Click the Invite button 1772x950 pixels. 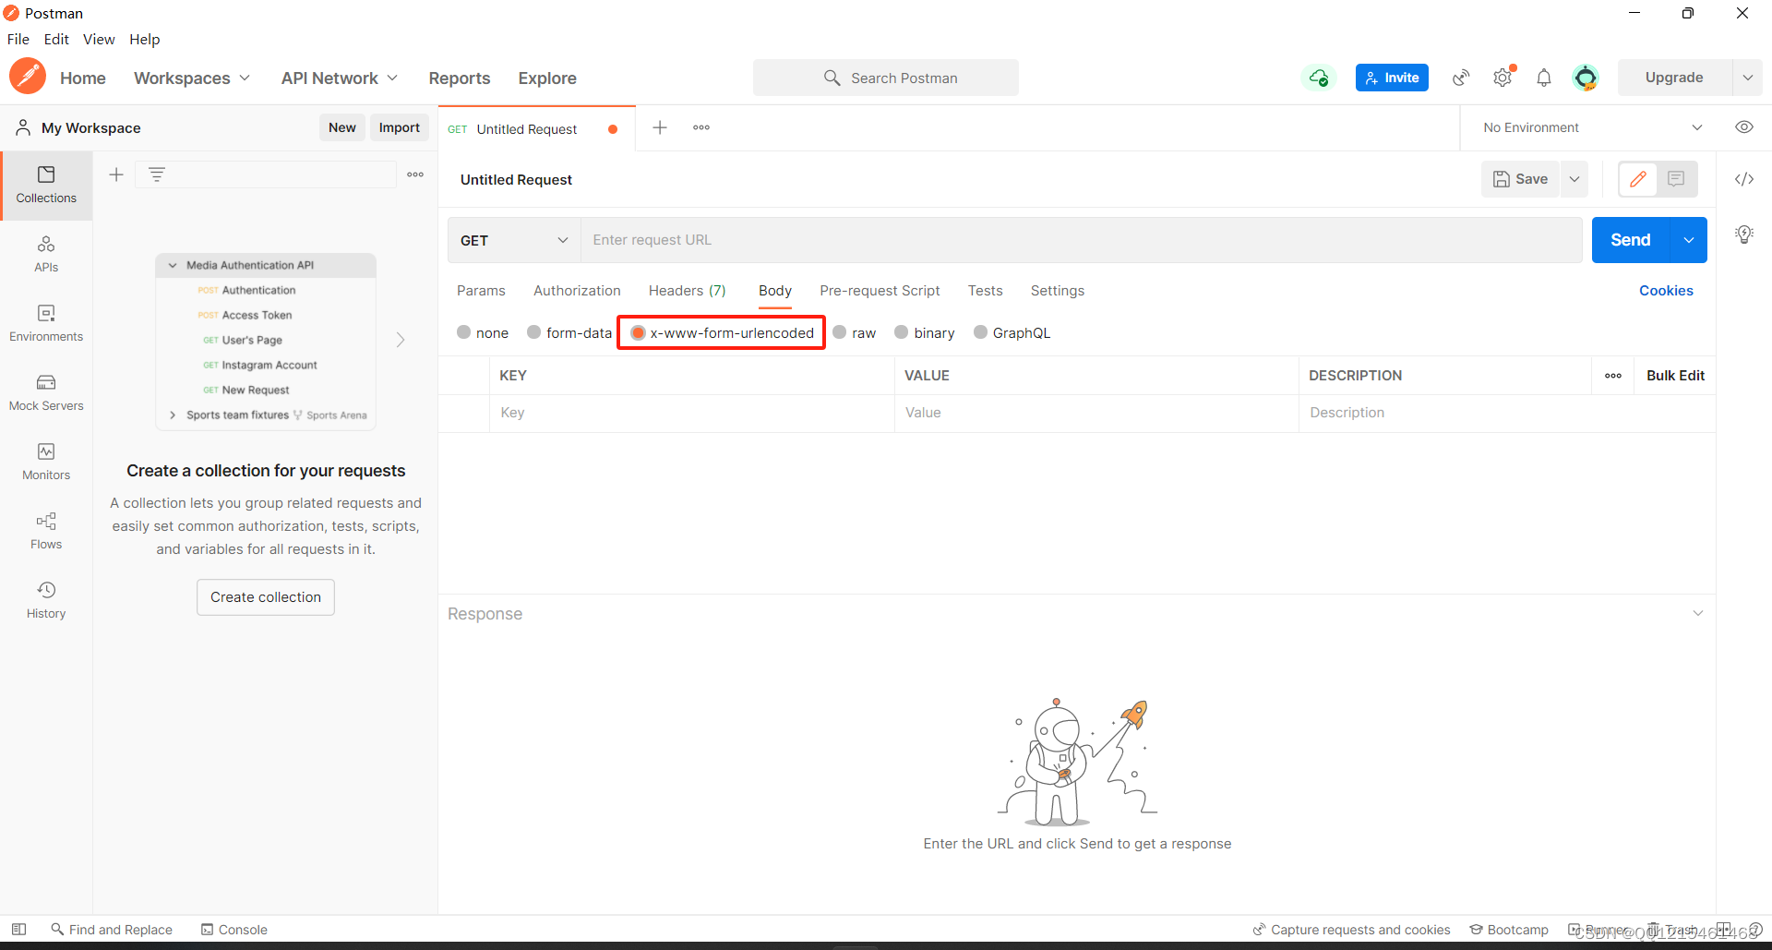[x=1392, y=78]
